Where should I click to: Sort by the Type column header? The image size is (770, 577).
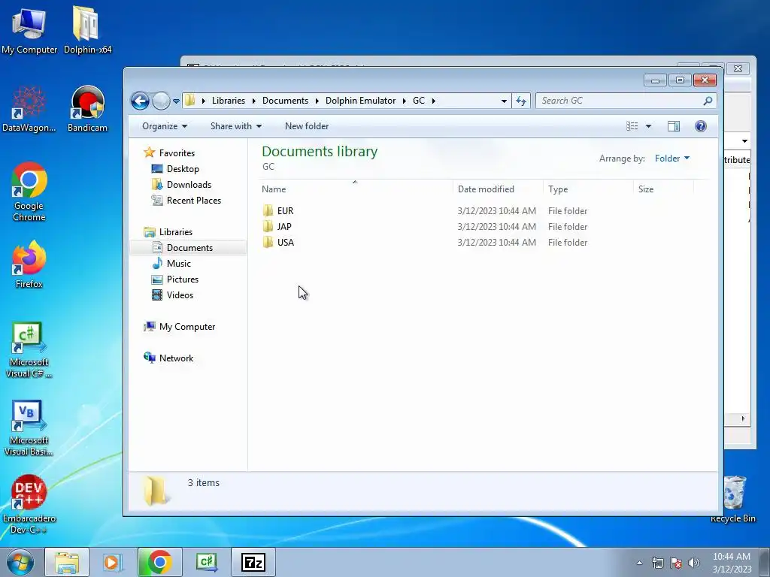[x=588, y=189]
